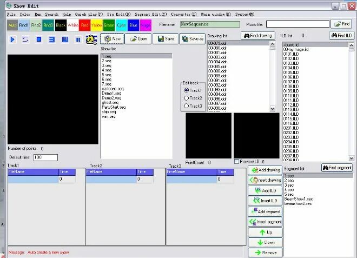The image size is (357, 258).
Task: Create a new show with New button
Action: pos(113,39)
